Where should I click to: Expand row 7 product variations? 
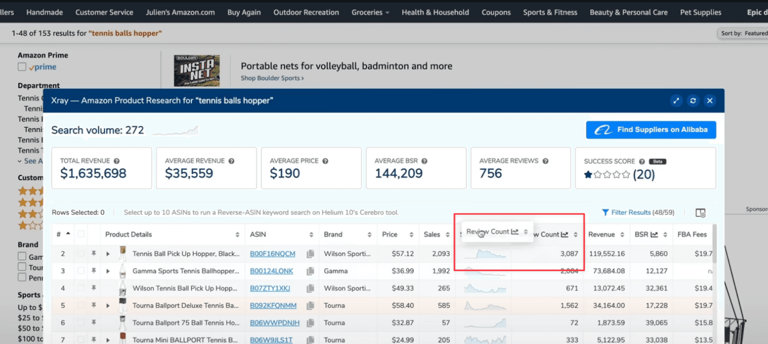[108, 340]
